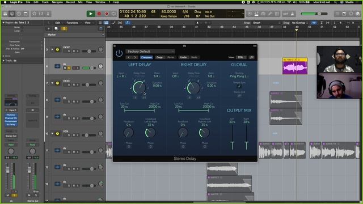The image size is (363, 204).
Task: Open Left Delay Input L + R dropdown
Action: click(121, 76)
